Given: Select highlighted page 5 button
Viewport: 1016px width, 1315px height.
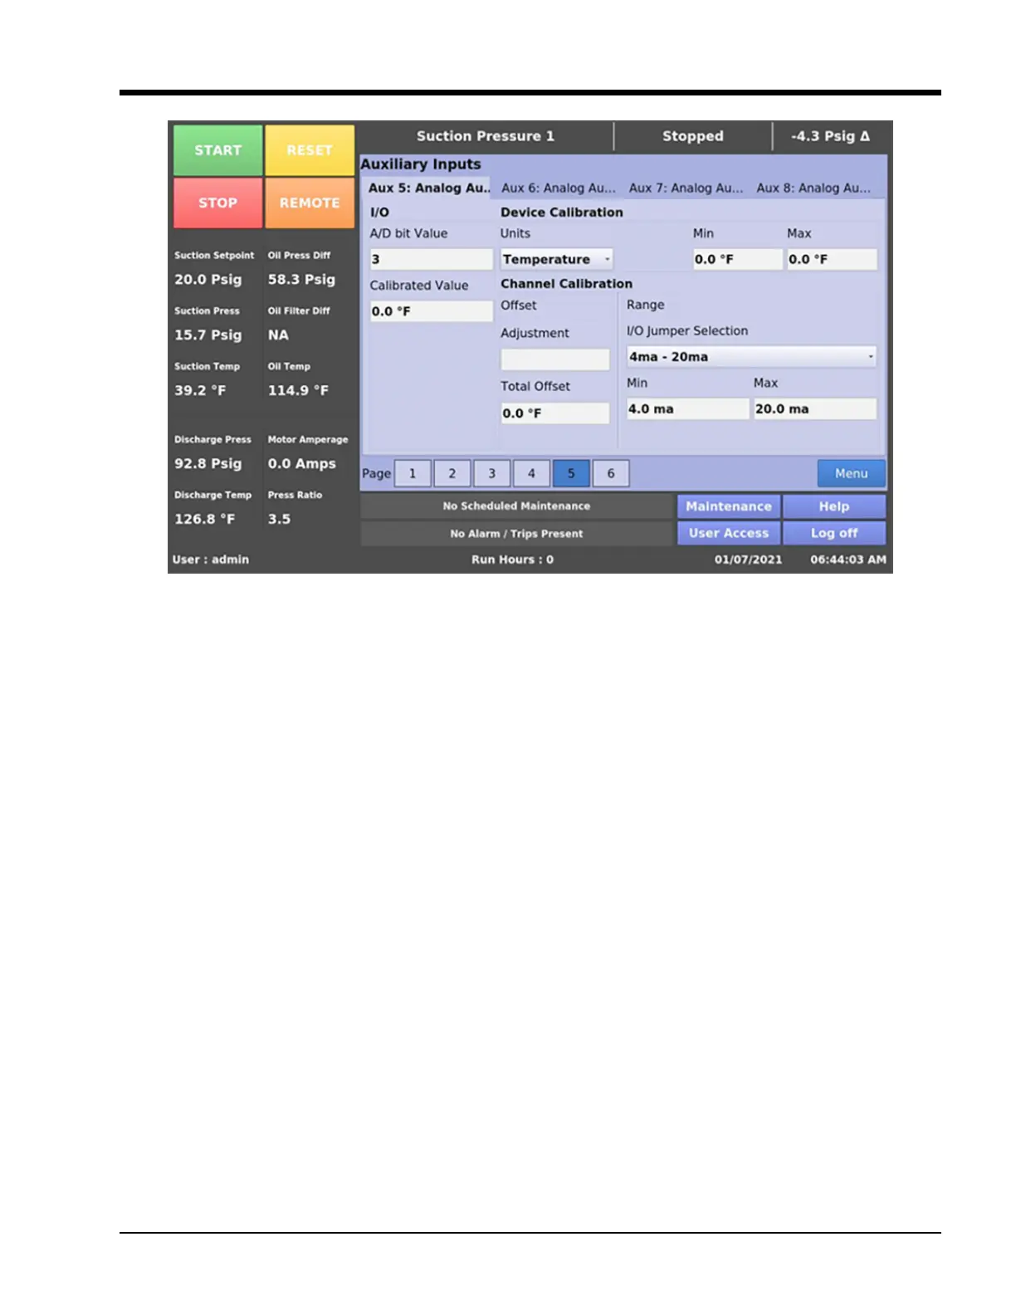Looking at the screenshot, I should point(571,473).
